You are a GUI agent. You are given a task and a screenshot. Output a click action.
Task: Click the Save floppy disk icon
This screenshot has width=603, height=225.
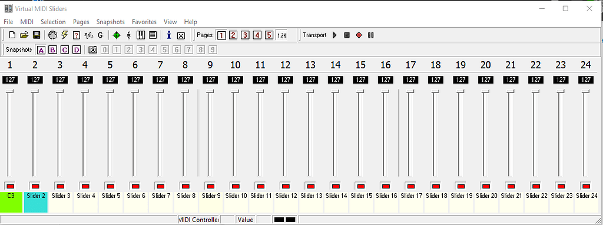37,35
